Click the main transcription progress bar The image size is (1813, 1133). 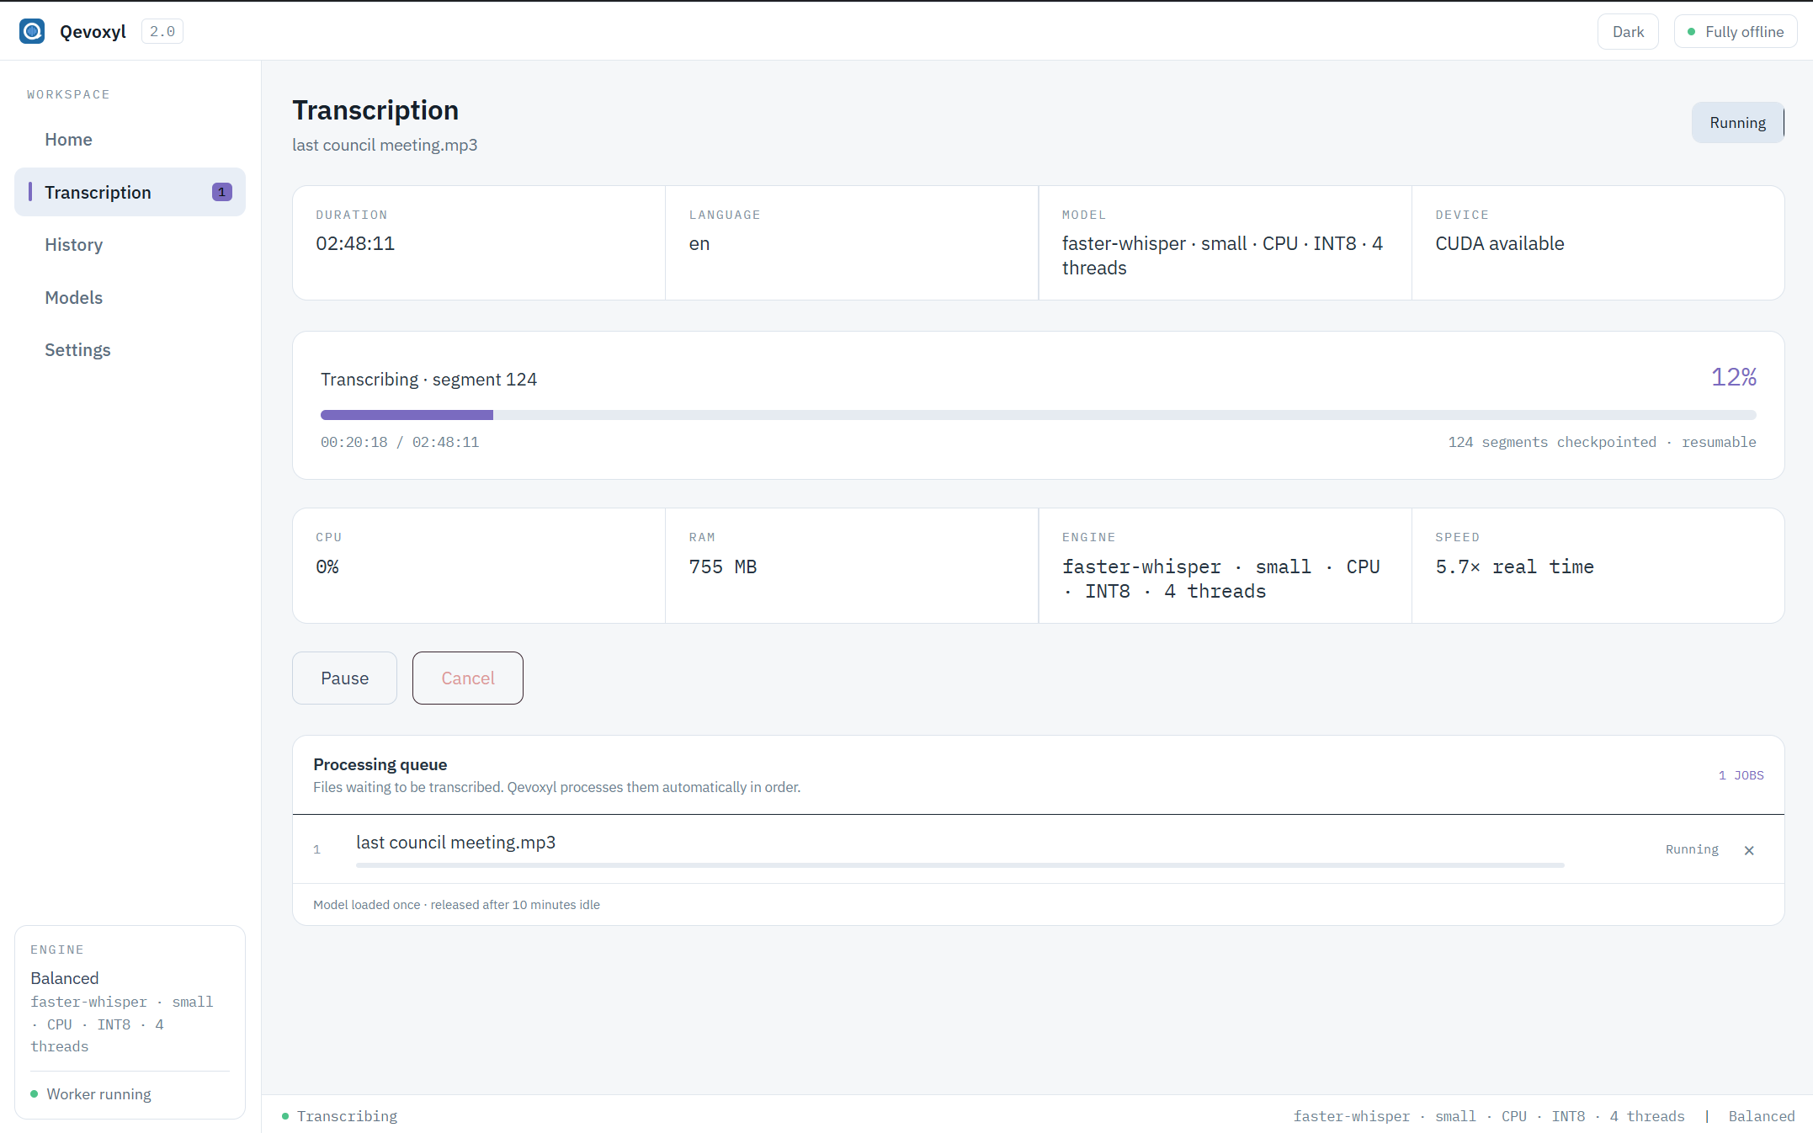pos(1038,415)
